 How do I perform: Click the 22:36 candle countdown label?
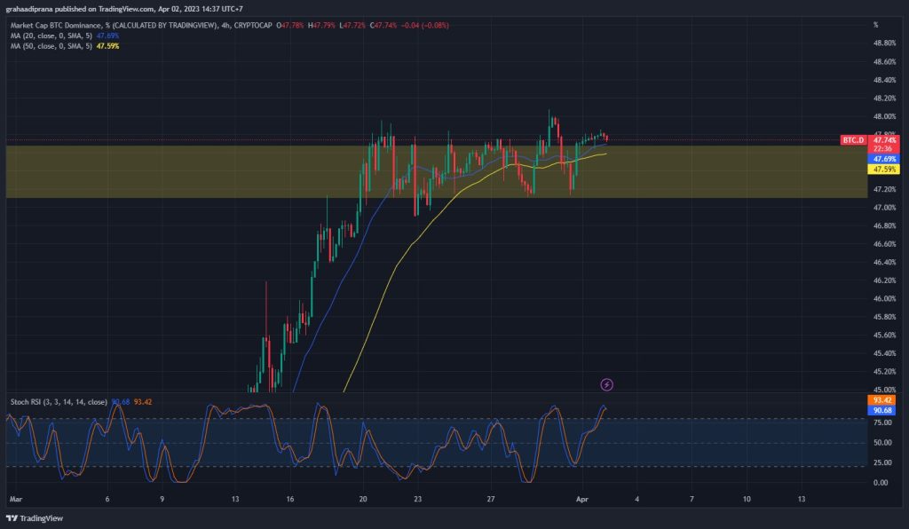tap(884, 149)
